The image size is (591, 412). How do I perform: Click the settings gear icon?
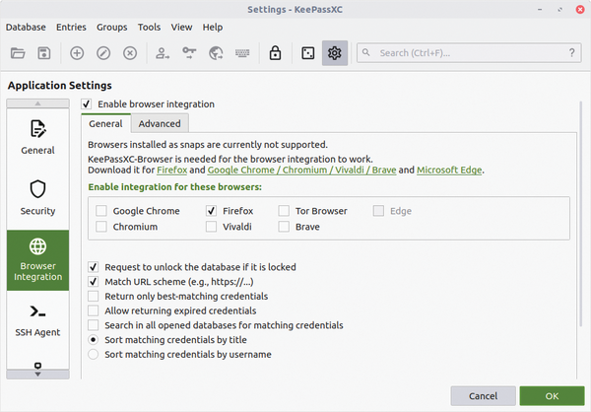click(x=335, y=53)
